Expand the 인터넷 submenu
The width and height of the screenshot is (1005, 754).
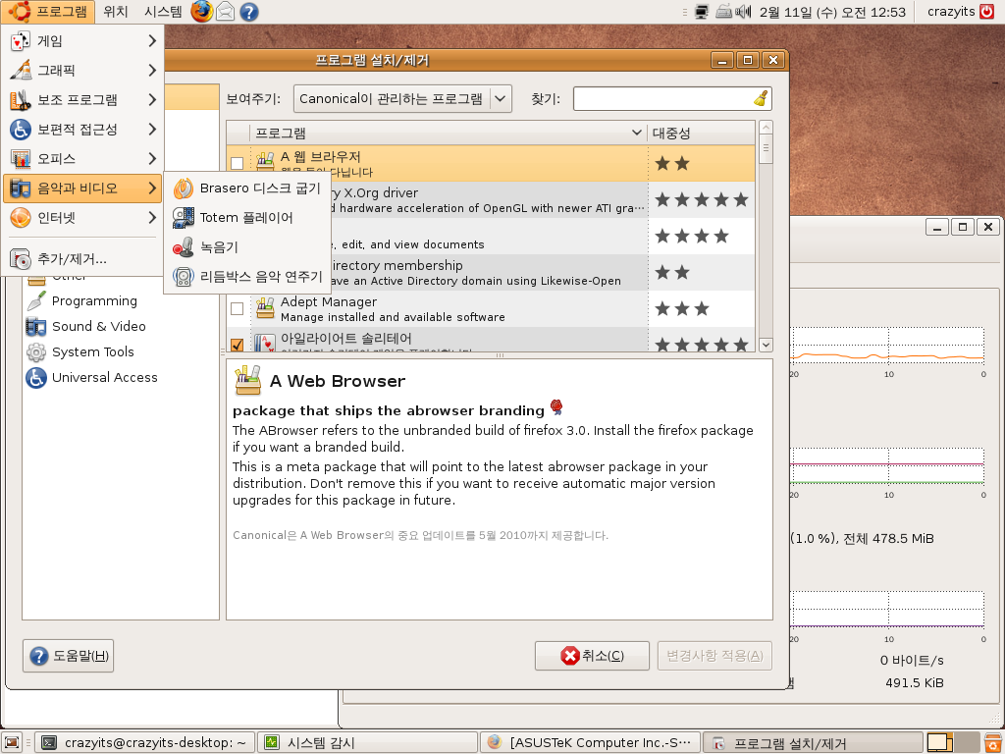[82, 218]
